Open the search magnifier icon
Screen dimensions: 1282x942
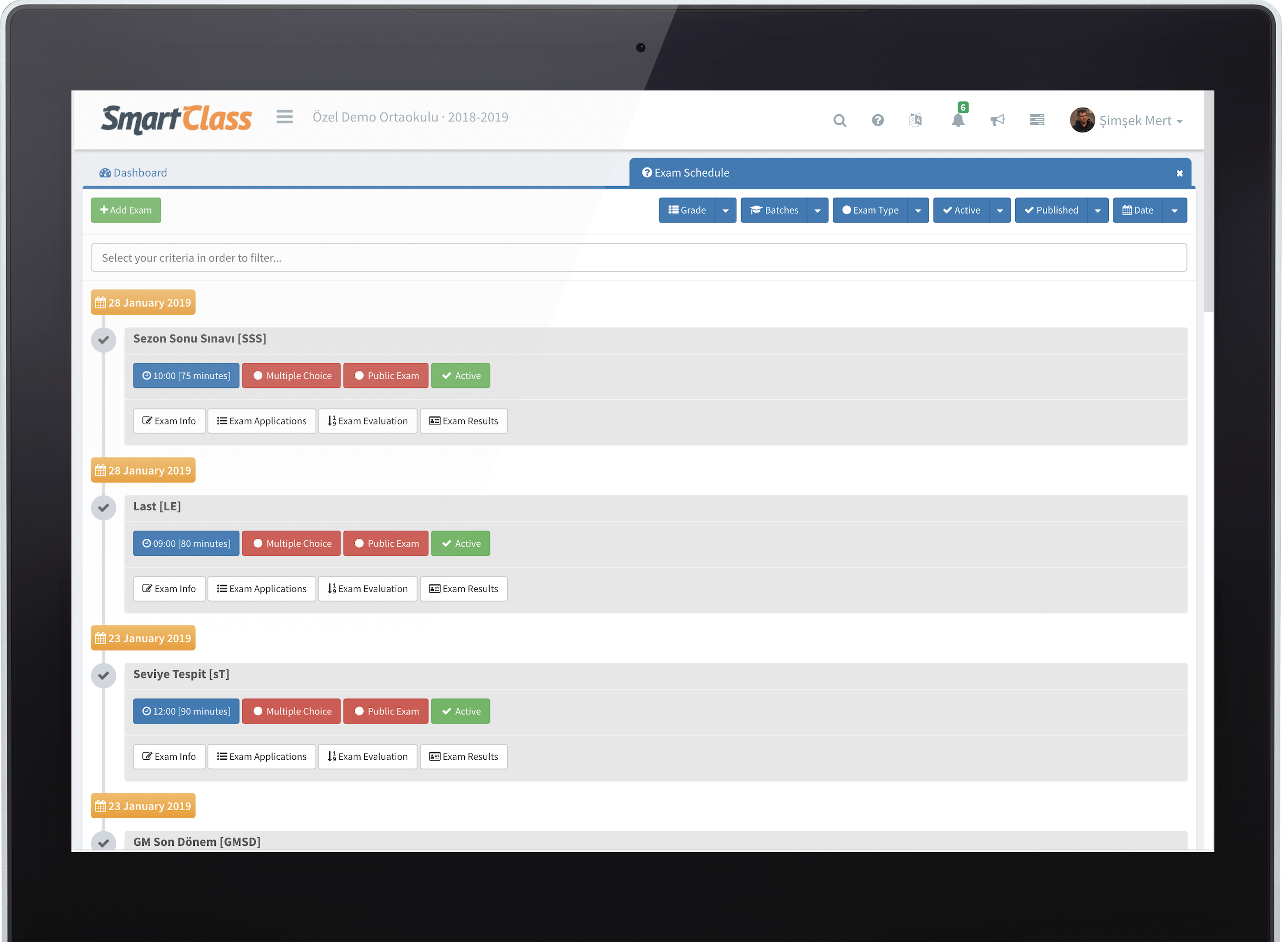point(839,120)
